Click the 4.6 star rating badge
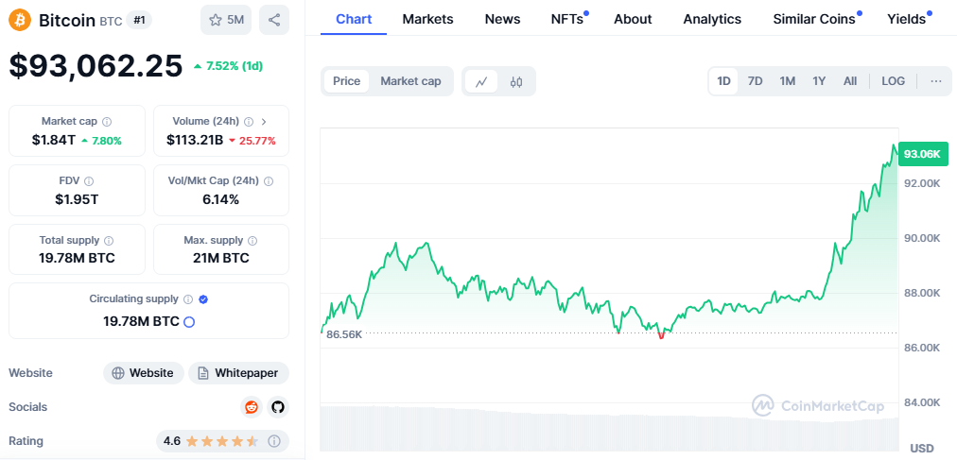 [x=223, y=440]
